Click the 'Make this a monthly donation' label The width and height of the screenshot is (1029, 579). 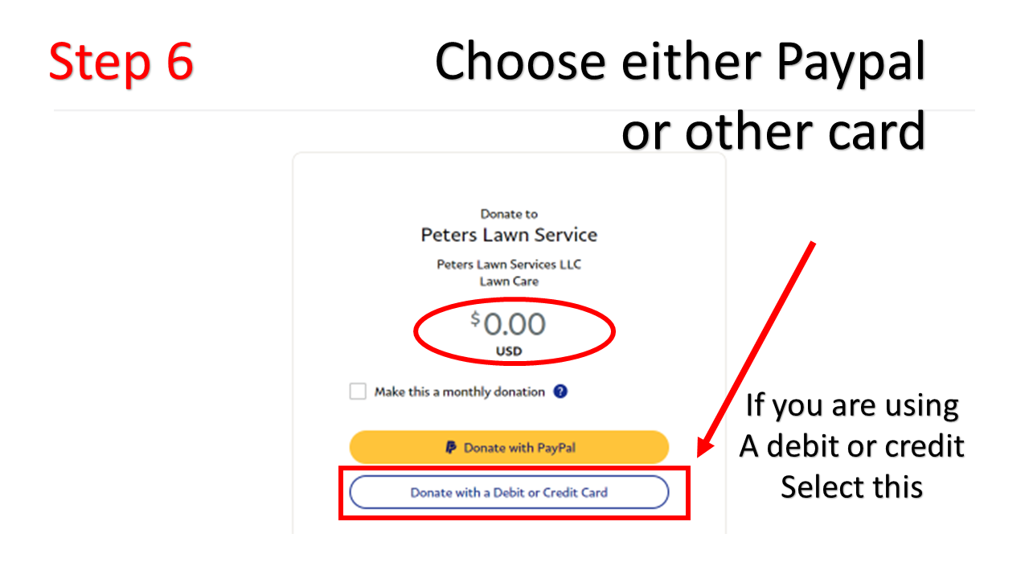[x=460, y=392]
